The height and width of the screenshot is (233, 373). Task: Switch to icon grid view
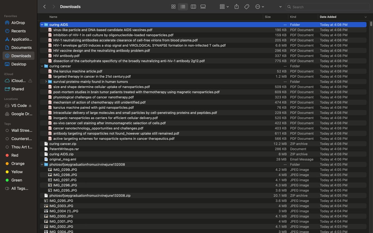pos(173,7)
